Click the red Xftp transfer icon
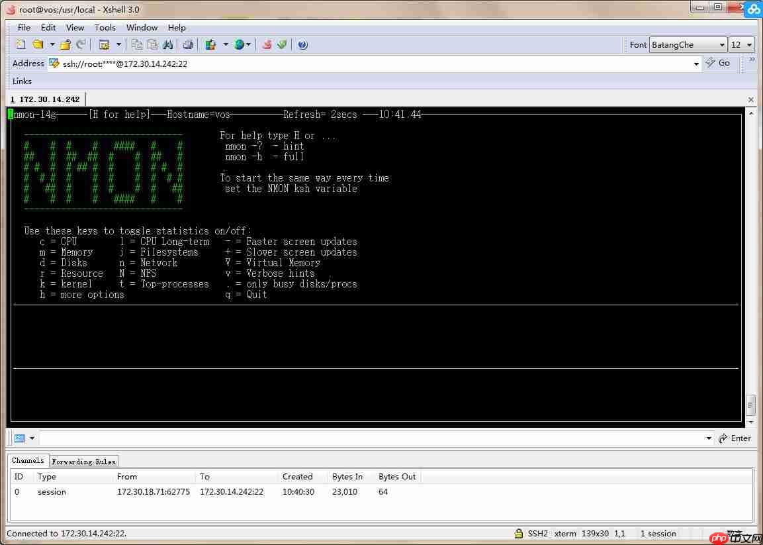 coord(267,45)
